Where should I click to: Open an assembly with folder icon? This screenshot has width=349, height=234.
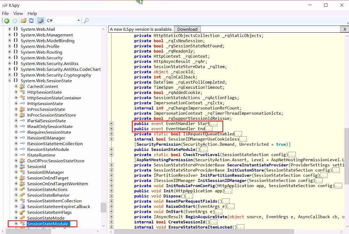click(24, 21)
